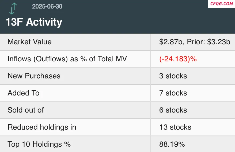235x152 pixels.
Task: Select Inflows (Outflows) as % of Total MV
Action: 67,59
